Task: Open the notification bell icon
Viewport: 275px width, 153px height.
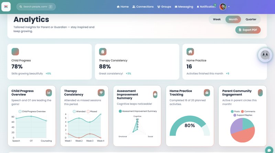Action: [198, 7]
